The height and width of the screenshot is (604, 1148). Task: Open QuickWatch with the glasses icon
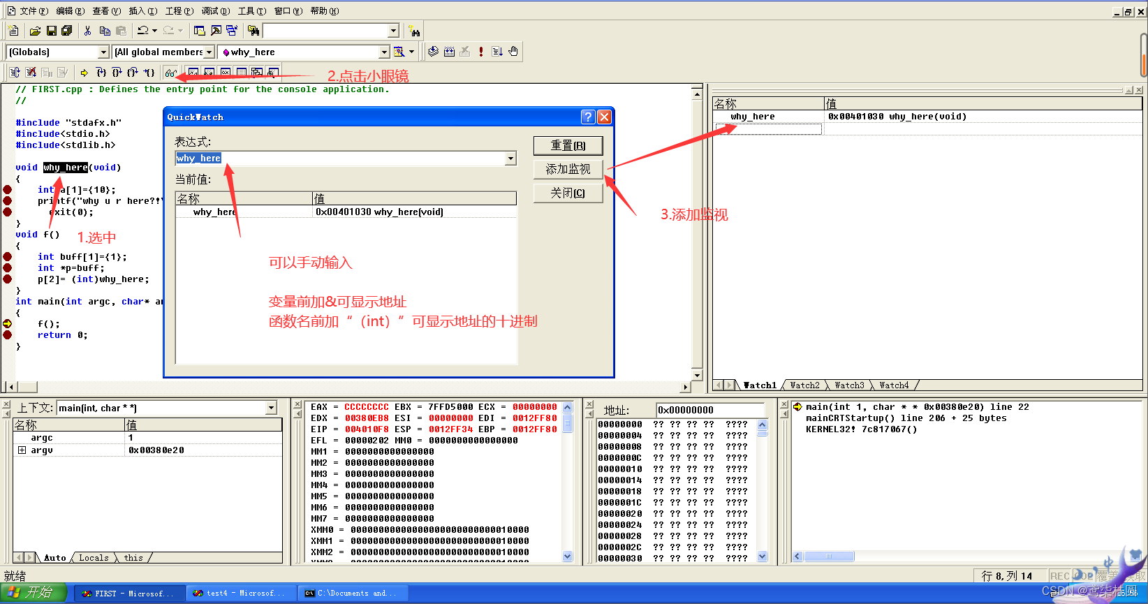point(170,72)
